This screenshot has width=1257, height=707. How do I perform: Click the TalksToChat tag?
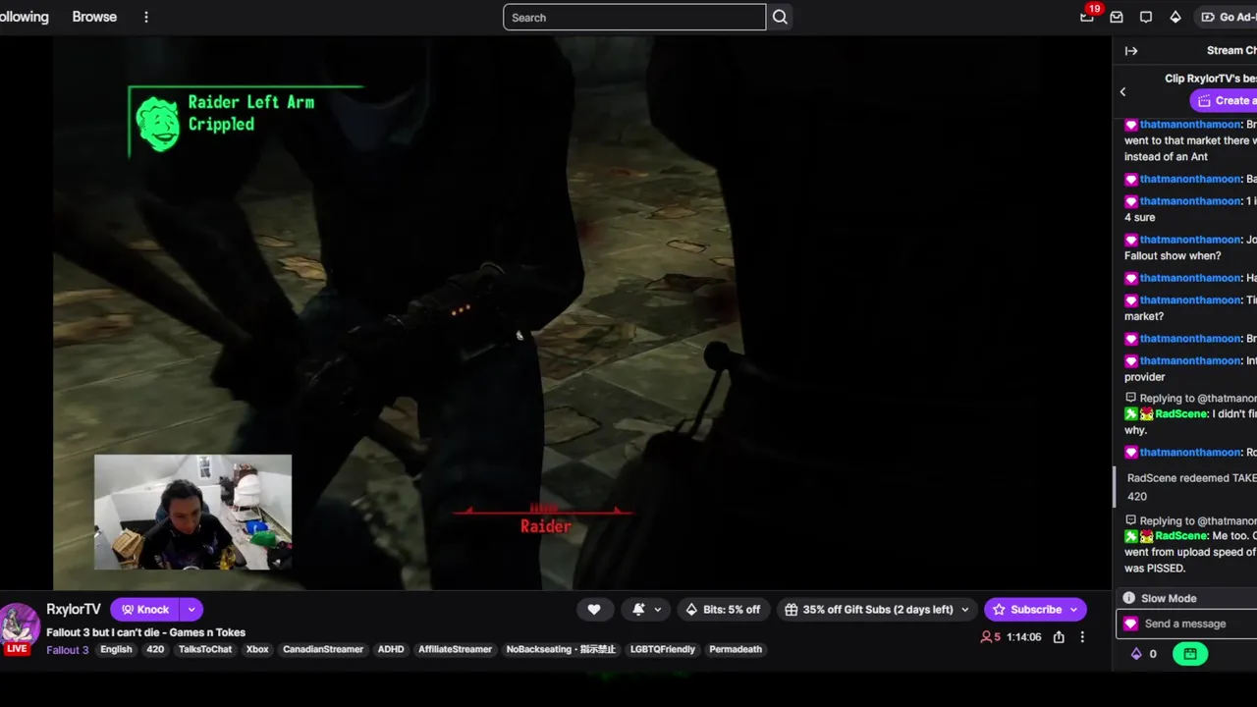pyautogui.click(x=205, y=649)
